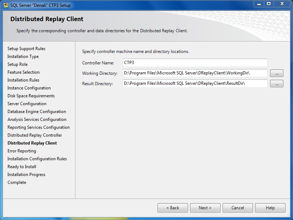
Task: Maximize the setup window
Action: [269, 4]
